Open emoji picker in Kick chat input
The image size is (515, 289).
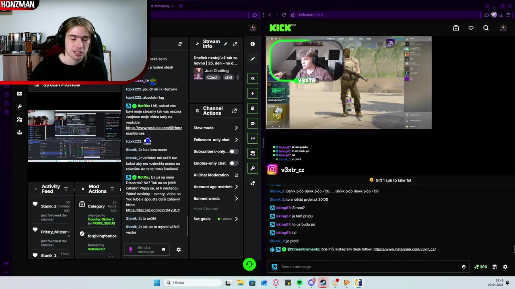coord(463,267)
